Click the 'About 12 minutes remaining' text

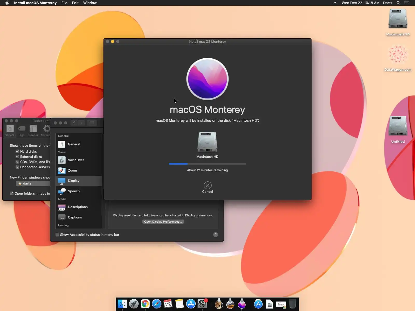click(x=207, y=170)
